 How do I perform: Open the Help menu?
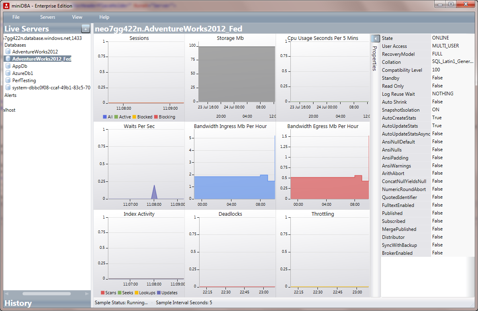click(104, 17)
